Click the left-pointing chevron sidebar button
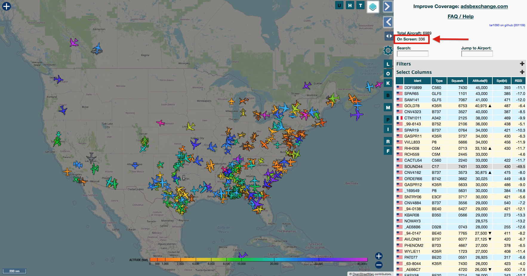 [388, 22]
